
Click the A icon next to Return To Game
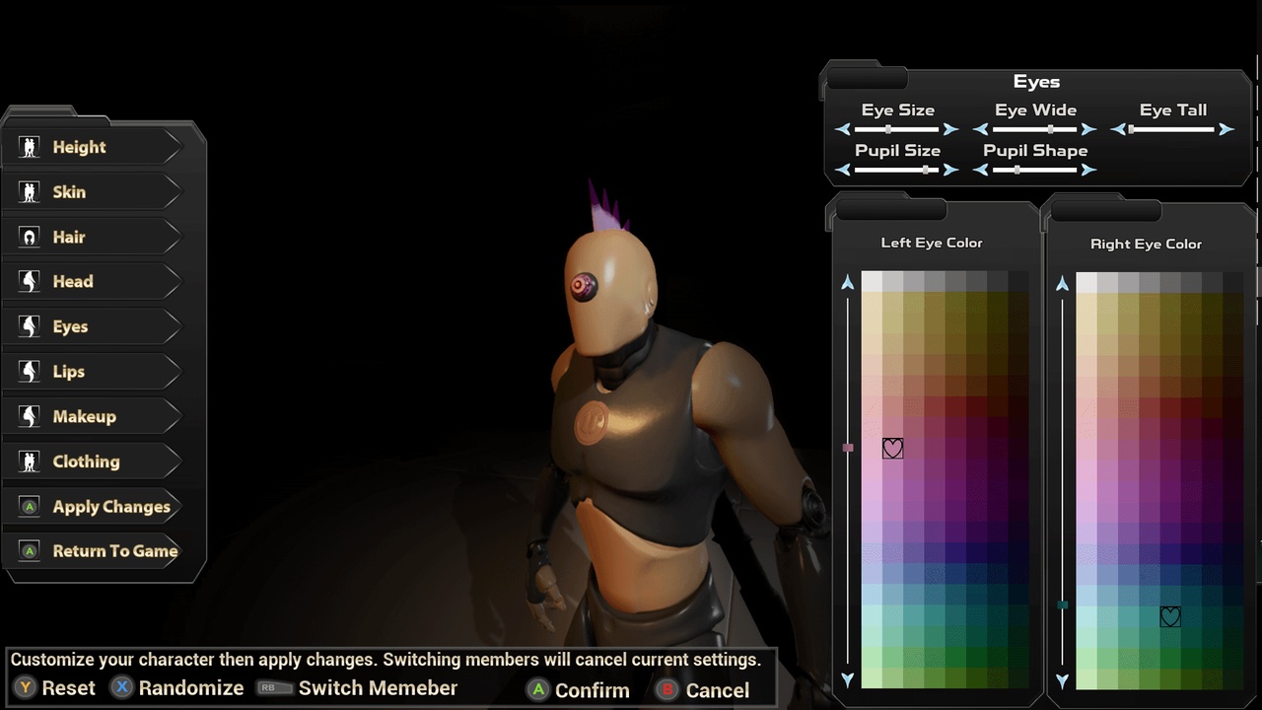pyautogui.click(x=30, y=551)
